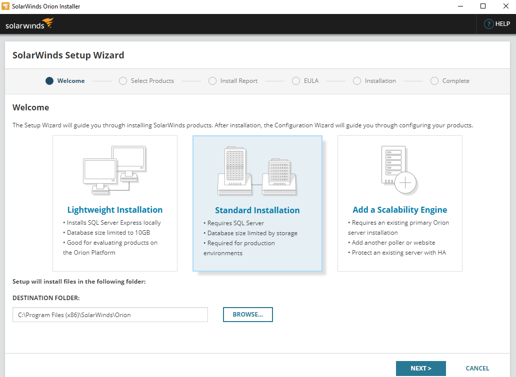Open the Select Products step label
This screenshot has width=516, height=377.
152,81
